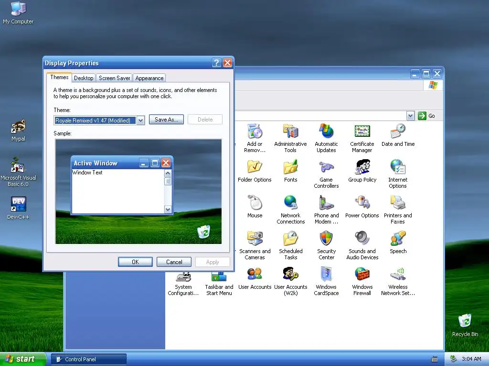489x366 pixels.
Task: Click the Safely Remove Hardware tray icon
Action: pyautogui.click(x=453, y=359)
